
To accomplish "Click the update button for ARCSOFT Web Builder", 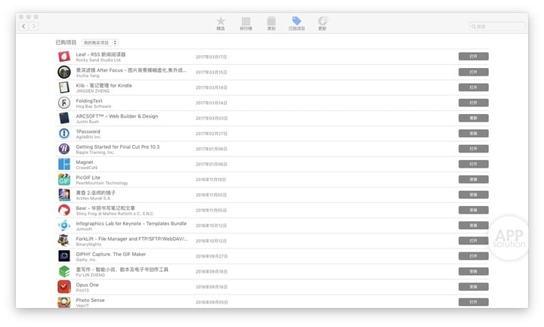I will [473, 118].
